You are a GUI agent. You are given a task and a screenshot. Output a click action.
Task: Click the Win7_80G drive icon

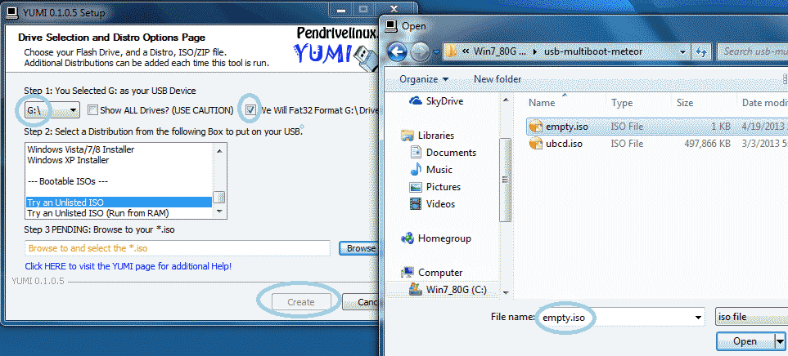pyautogui.click(x=417, y=289)
